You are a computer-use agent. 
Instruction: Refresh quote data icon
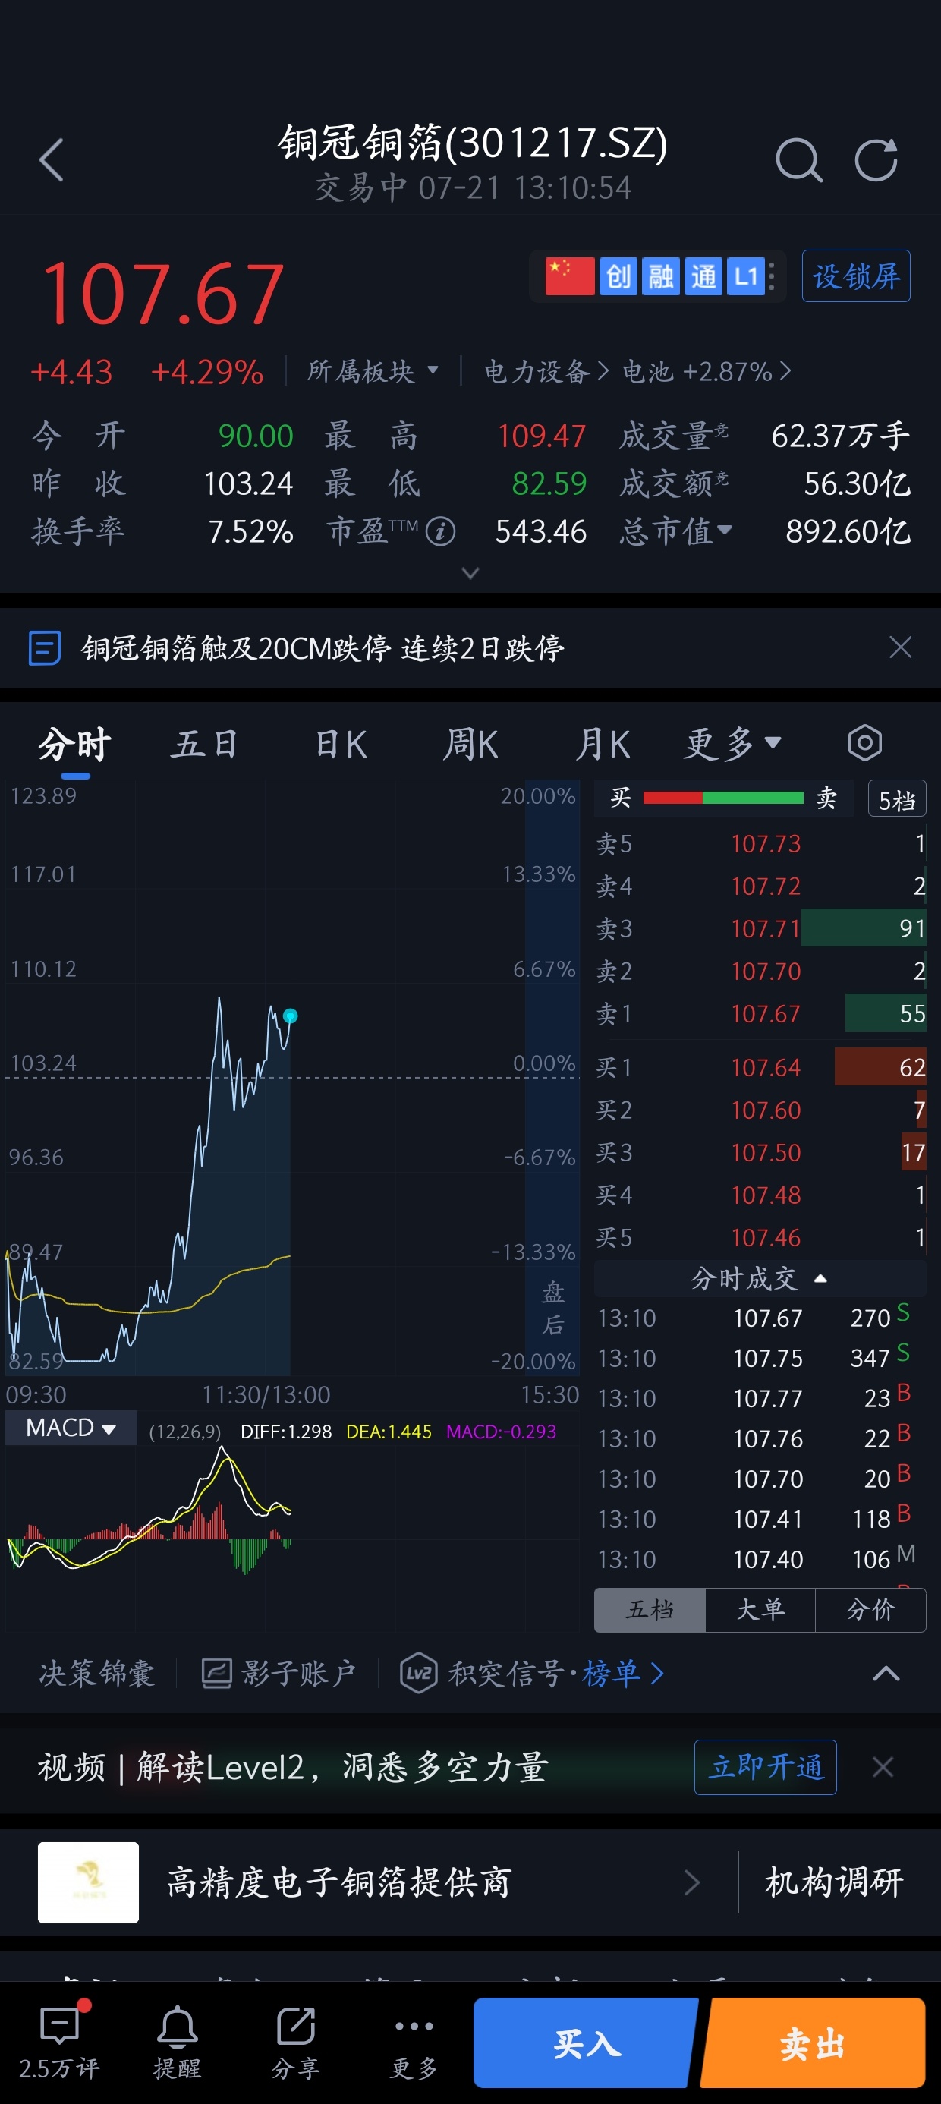[876, 159]
